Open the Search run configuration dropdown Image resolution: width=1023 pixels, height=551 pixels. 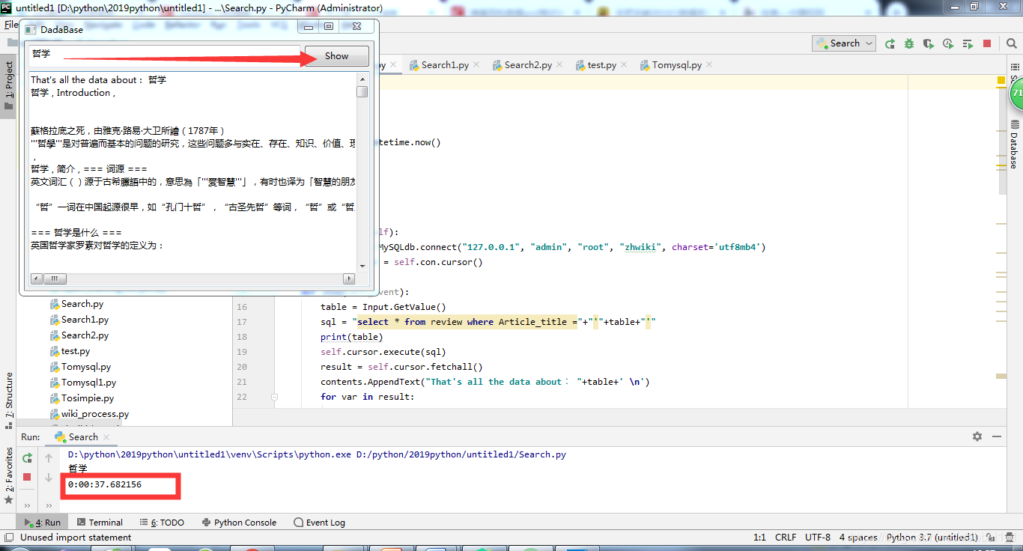point(844,43)
